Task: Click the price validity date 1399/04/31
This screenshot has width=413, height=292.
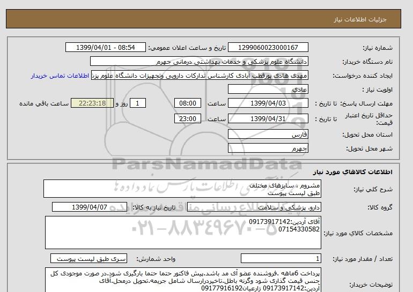Action: [x=268, y=118]
